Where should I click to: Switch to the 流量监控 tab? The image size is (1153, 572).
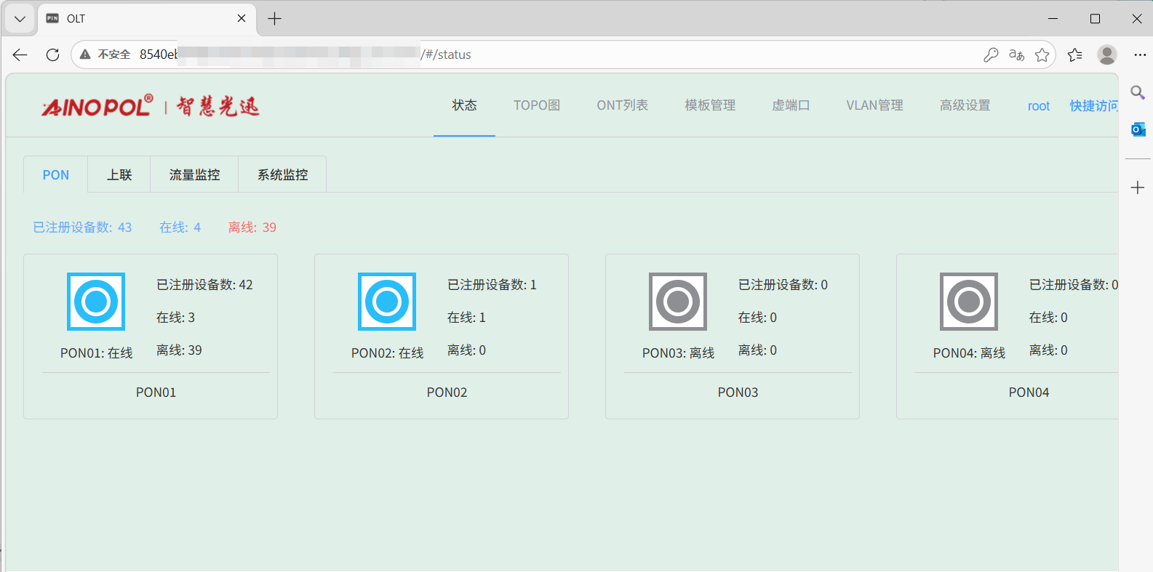coord(194,175)
